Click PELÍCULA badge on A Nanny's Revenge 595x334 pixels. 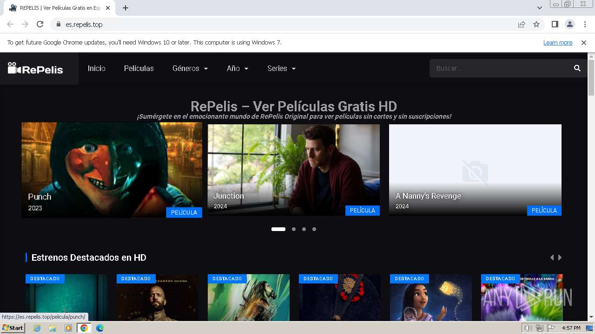544,211
